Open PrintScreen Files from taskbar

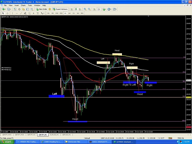pos(76,142)
